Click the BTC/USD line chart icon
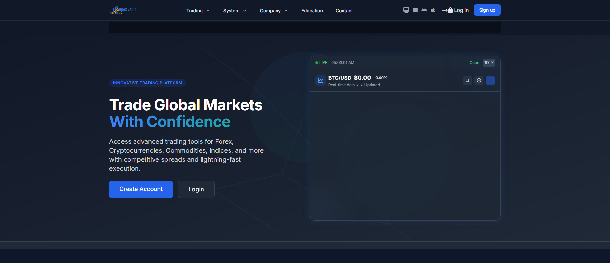This screenshot has height=263, width=610. point(321,80)
